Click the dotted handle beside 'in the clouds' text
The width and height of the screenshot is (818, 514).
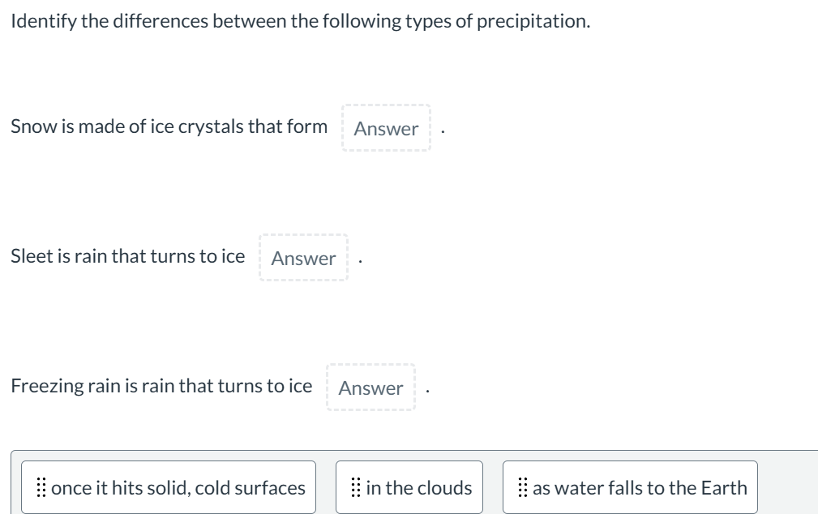coord(355,486)
